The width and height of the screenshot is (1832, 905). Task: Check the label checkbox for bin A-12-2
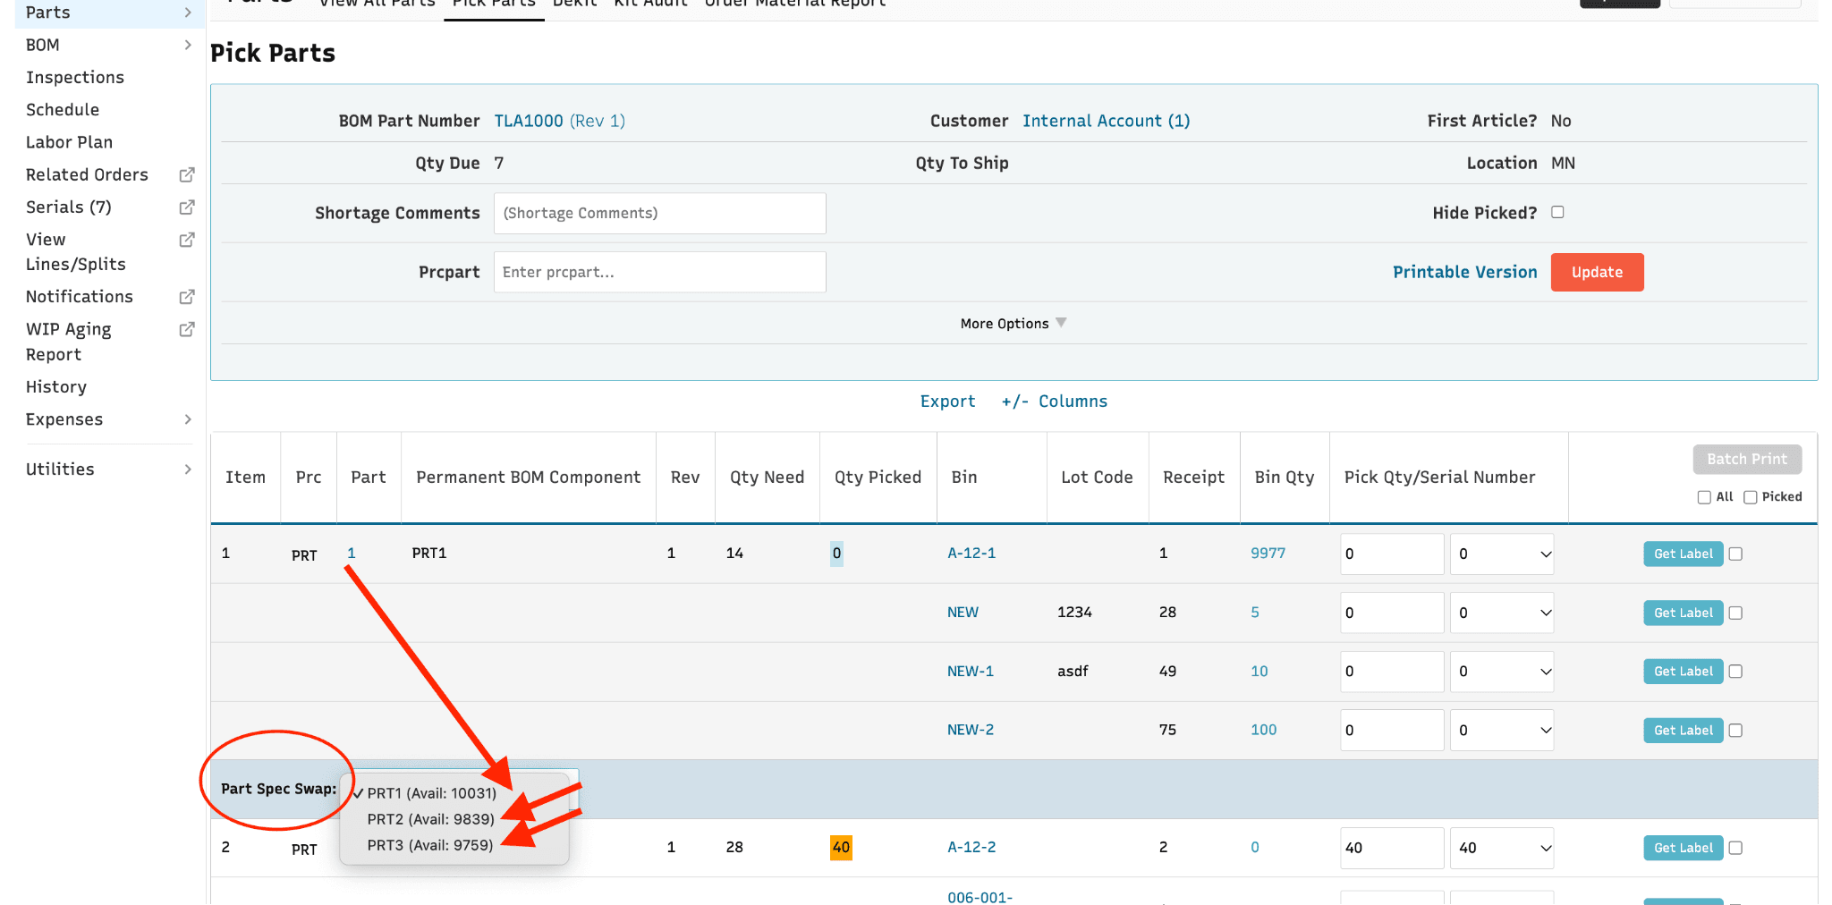click(1735, 848)
